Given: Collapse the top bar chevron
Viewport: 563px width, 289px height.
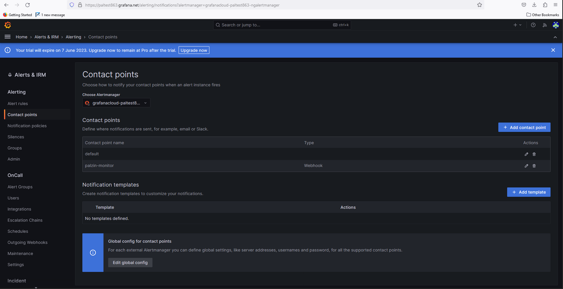Looking at the screenshot, I should pos(555,37).
